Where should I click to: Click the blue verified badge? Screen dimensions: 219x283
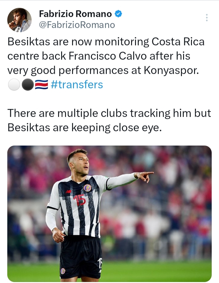(x=118, y=14)
